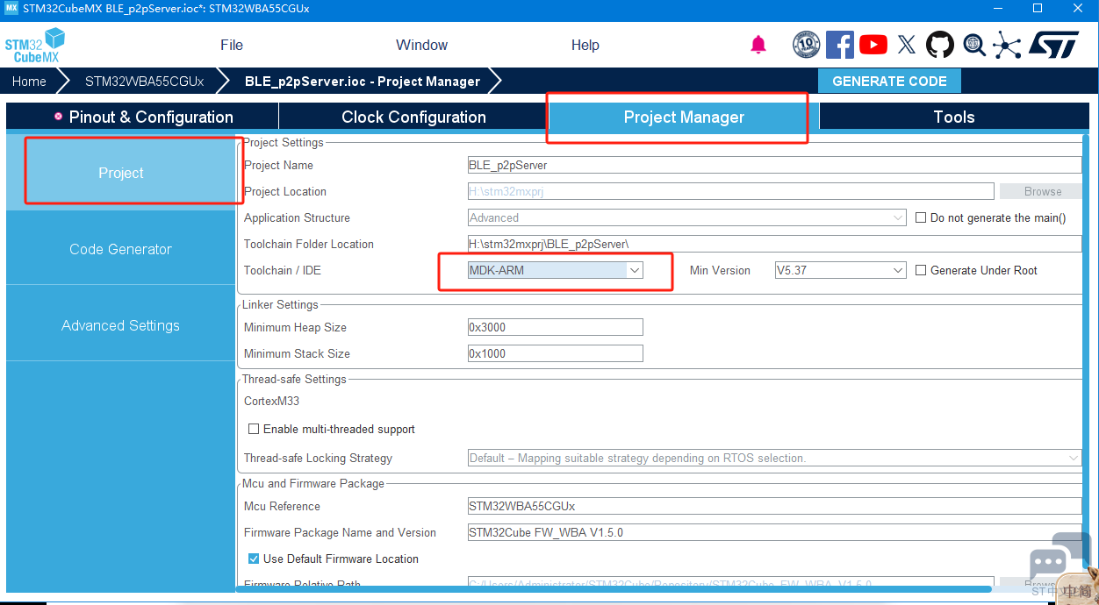
Task: Select the Project side tab
Action: 121,173
